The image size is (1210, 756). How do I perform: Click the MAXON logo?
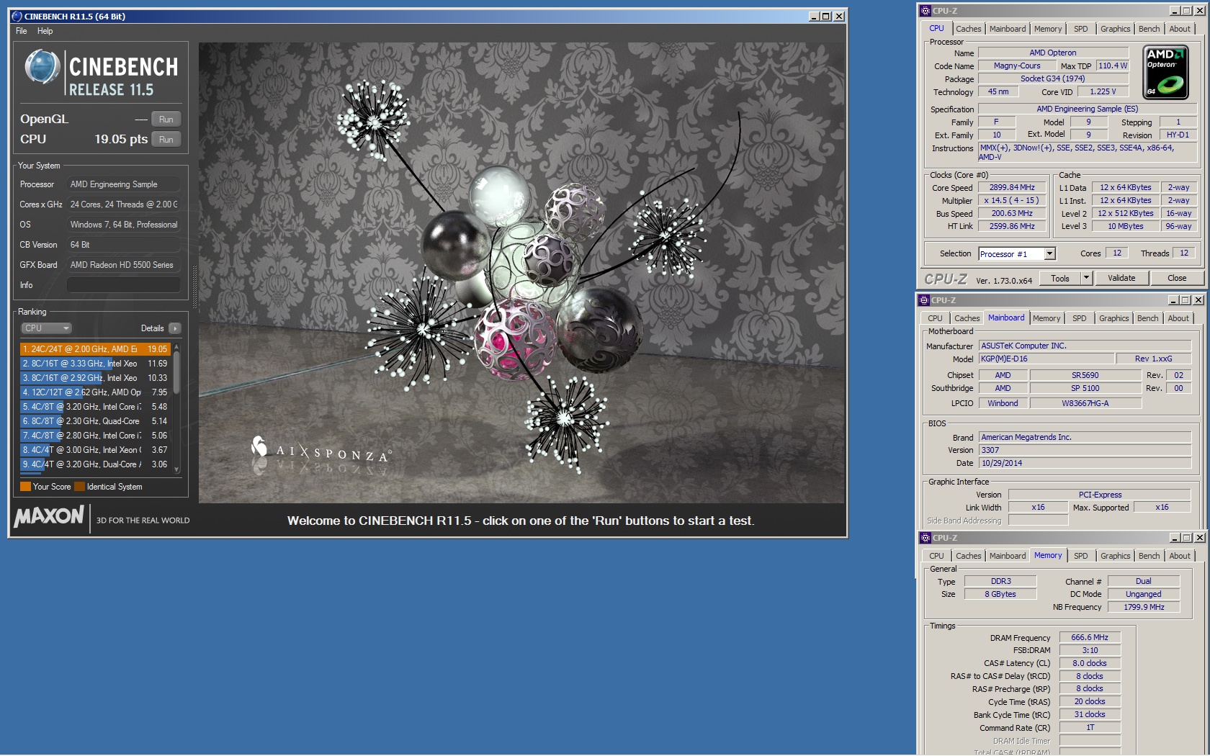tap(49, 516)
